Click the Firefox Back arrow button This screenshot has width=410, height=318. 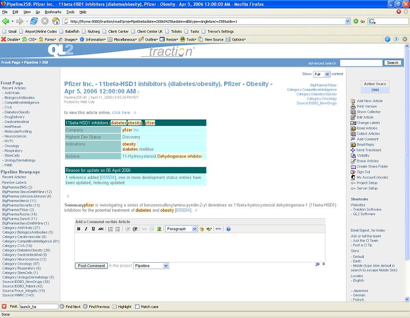(x=5, y=21)
